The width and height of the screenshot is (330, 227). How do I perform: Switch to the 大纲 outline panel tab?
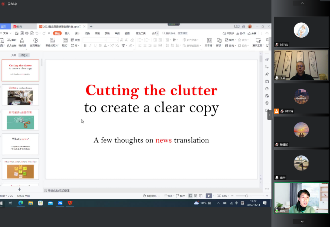tap(13, 55)
